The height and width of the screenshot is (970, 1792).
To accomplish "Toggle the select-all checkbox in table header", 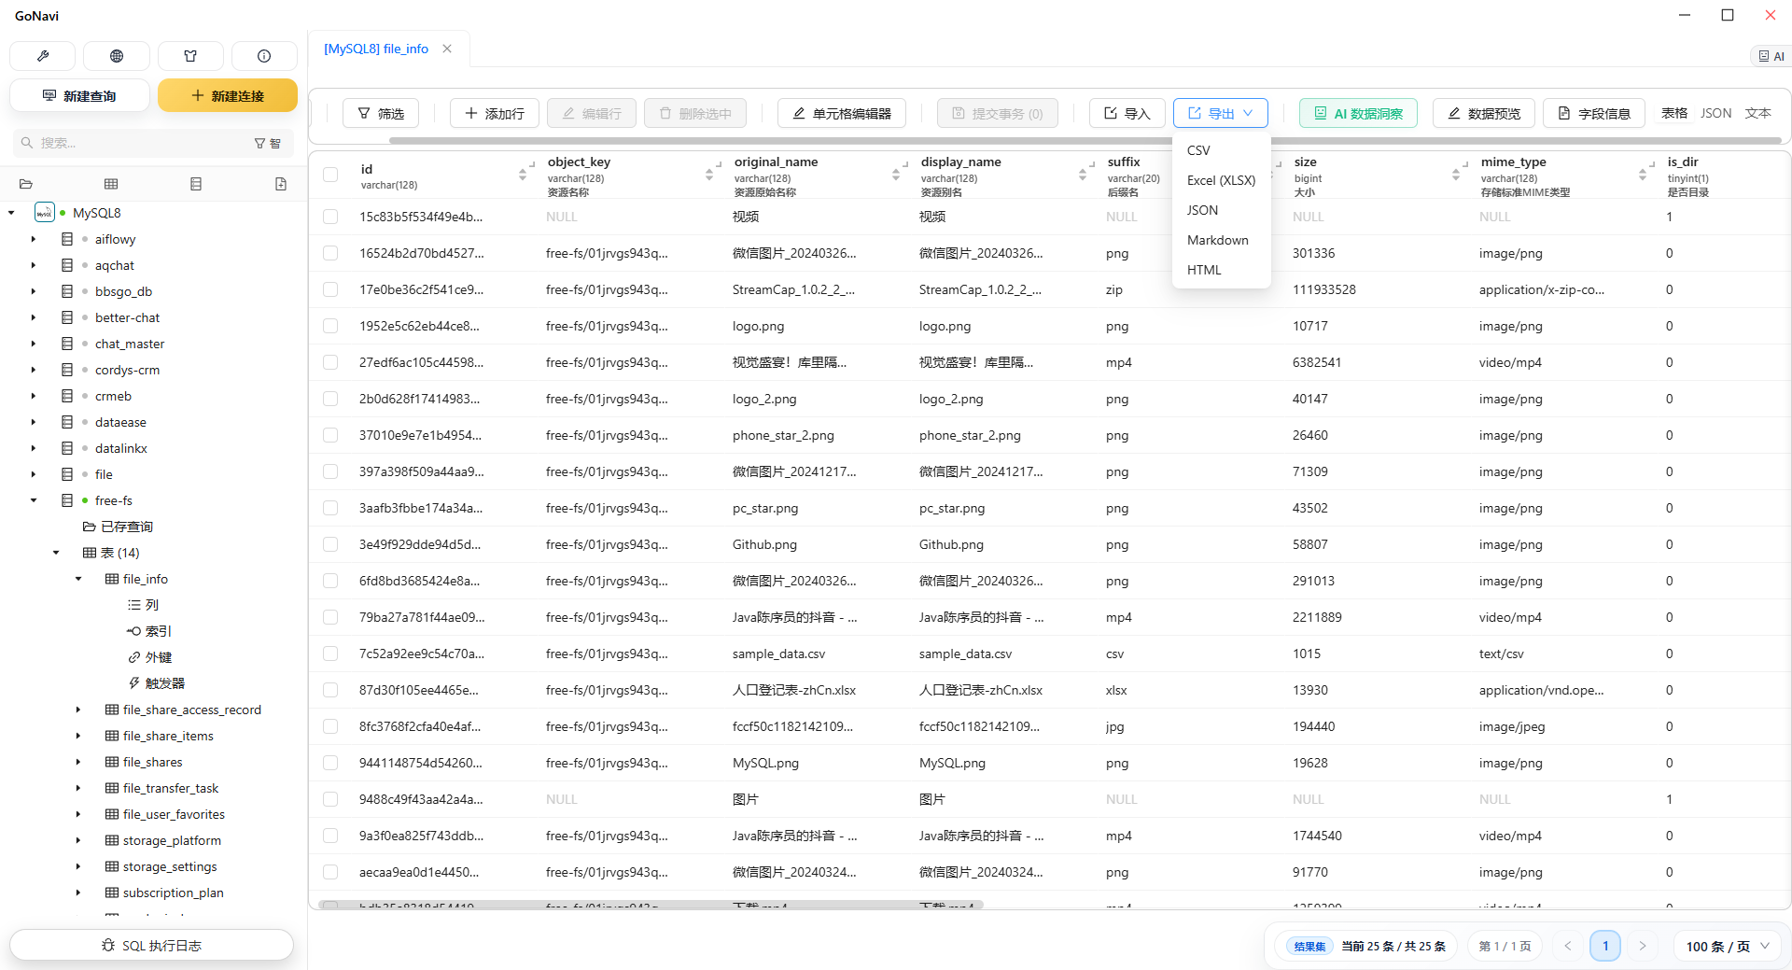I will click(x=330, y=175).
